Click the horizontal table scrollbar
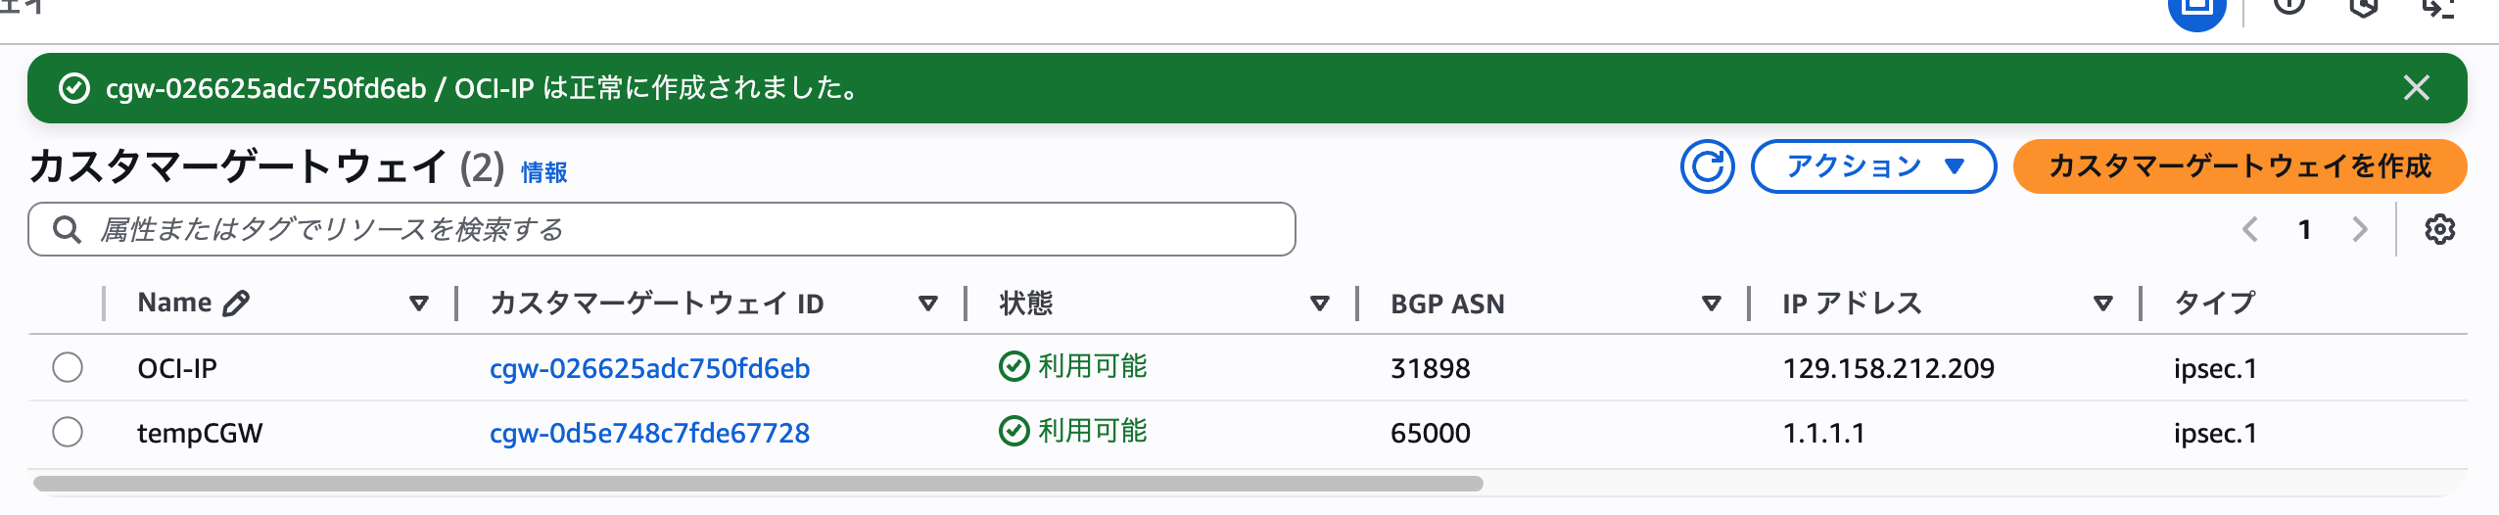The width and height of the screenshot is (2499, 515). 758,484
